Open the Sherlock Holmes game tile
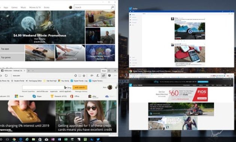 tap(100, 53)
